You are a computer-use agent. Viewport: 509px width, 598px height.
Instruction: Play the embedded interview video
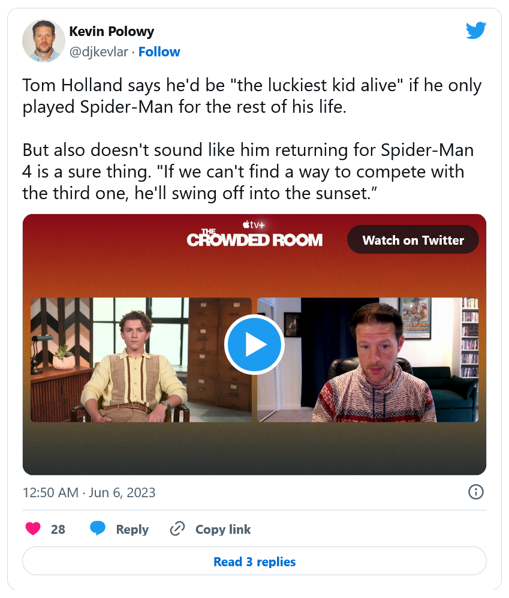click(x=254, y=344)
